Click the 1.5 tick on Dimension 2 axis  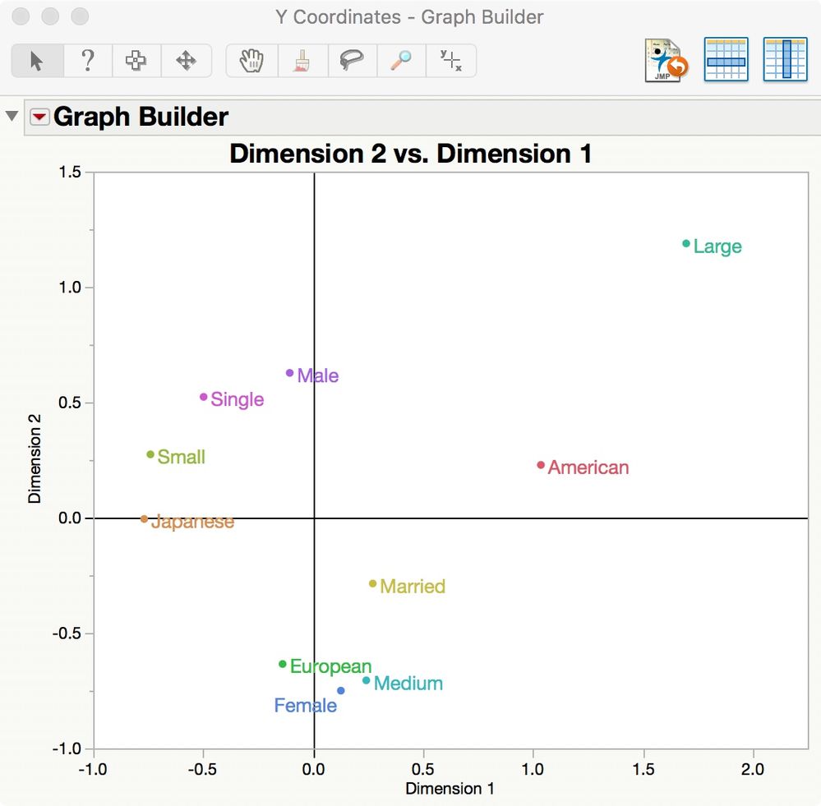[x=70, y=172]
